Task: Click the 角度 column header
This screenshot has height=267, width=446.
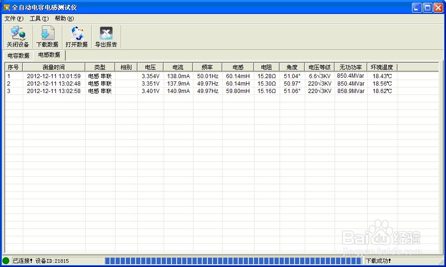Action: (x=292, y=67)
